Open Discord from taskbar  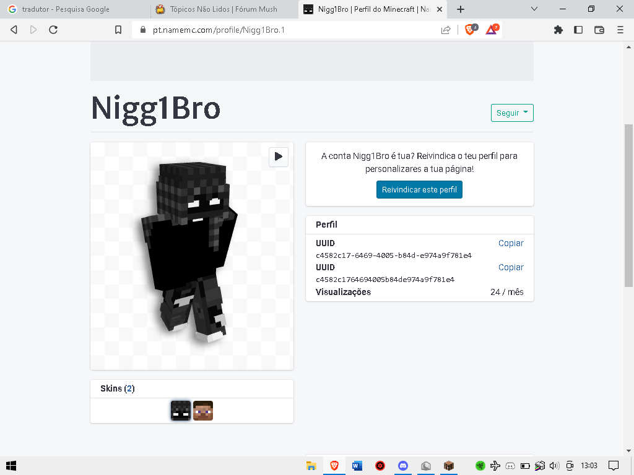click(x=403, y=466)
